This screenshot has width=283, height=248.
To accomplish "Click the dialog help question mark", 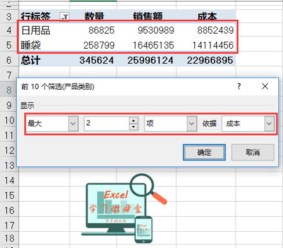I will pyautogui.click(x=239, y=86).
